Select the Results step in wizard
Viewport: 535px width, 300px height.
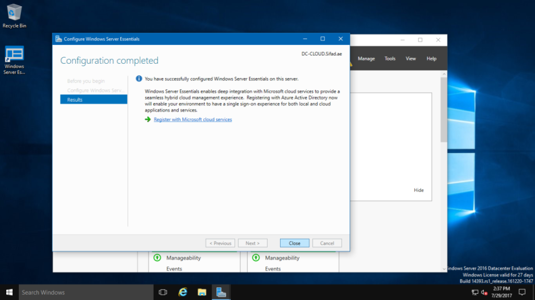[94, 100]
